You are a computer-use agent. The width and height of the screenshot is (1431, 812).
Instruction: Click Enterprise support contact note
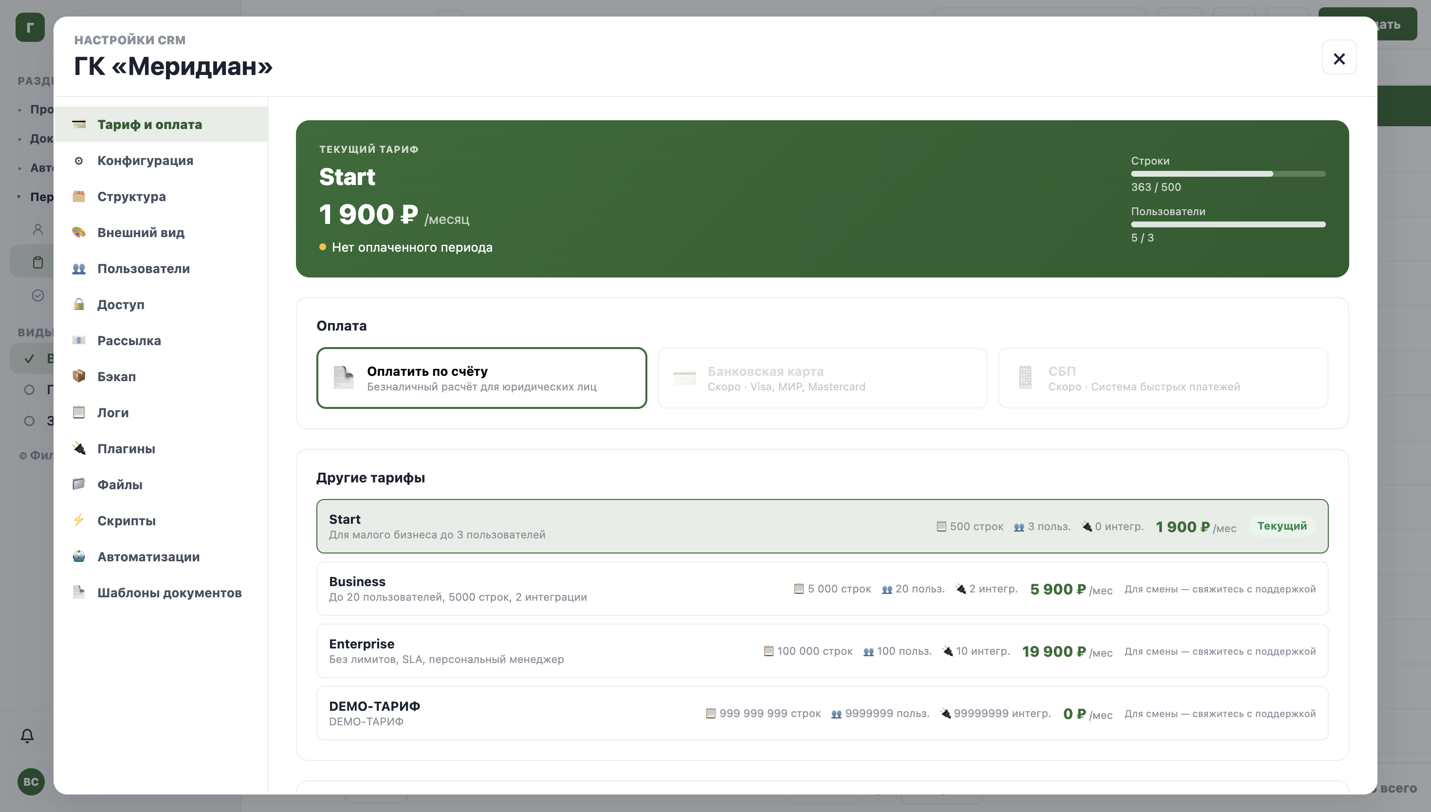tap(1220, 651)
